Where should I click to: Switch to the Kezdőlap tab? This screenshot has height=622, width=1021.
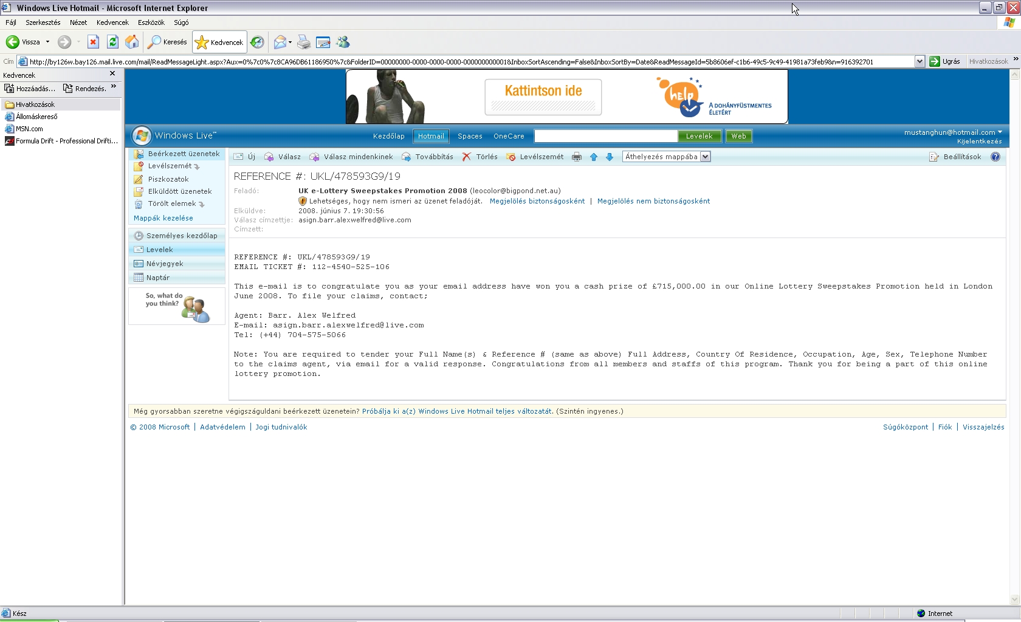(389, 136)
